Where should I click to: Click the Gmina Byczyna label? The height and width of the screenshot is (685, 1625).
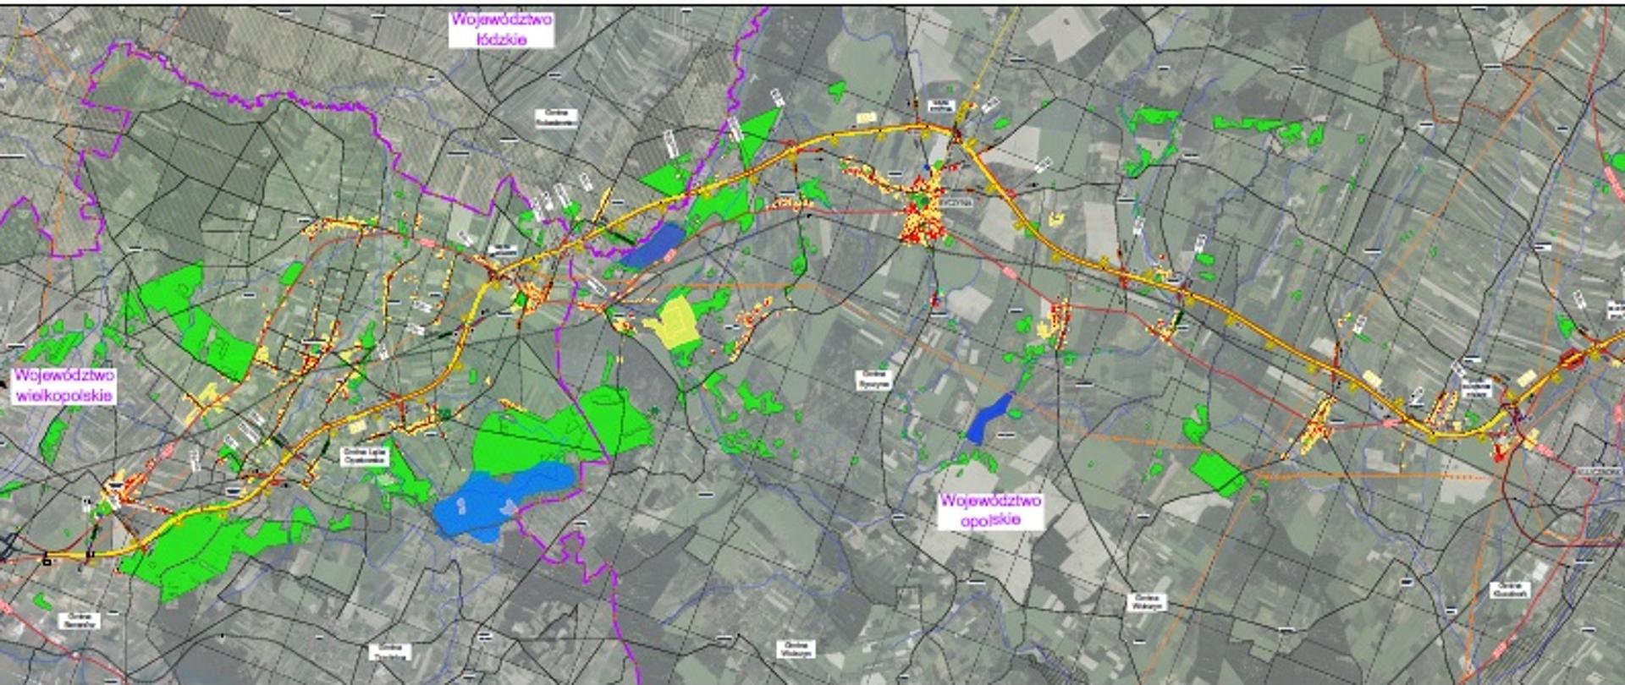[873, 379]
